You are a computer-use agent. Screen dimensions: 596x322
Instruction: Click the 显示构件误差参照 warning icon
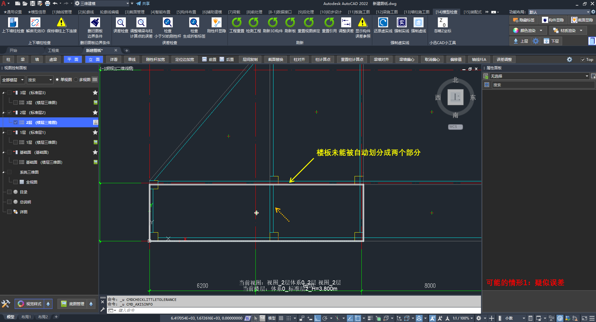click(x=363, y=23)
